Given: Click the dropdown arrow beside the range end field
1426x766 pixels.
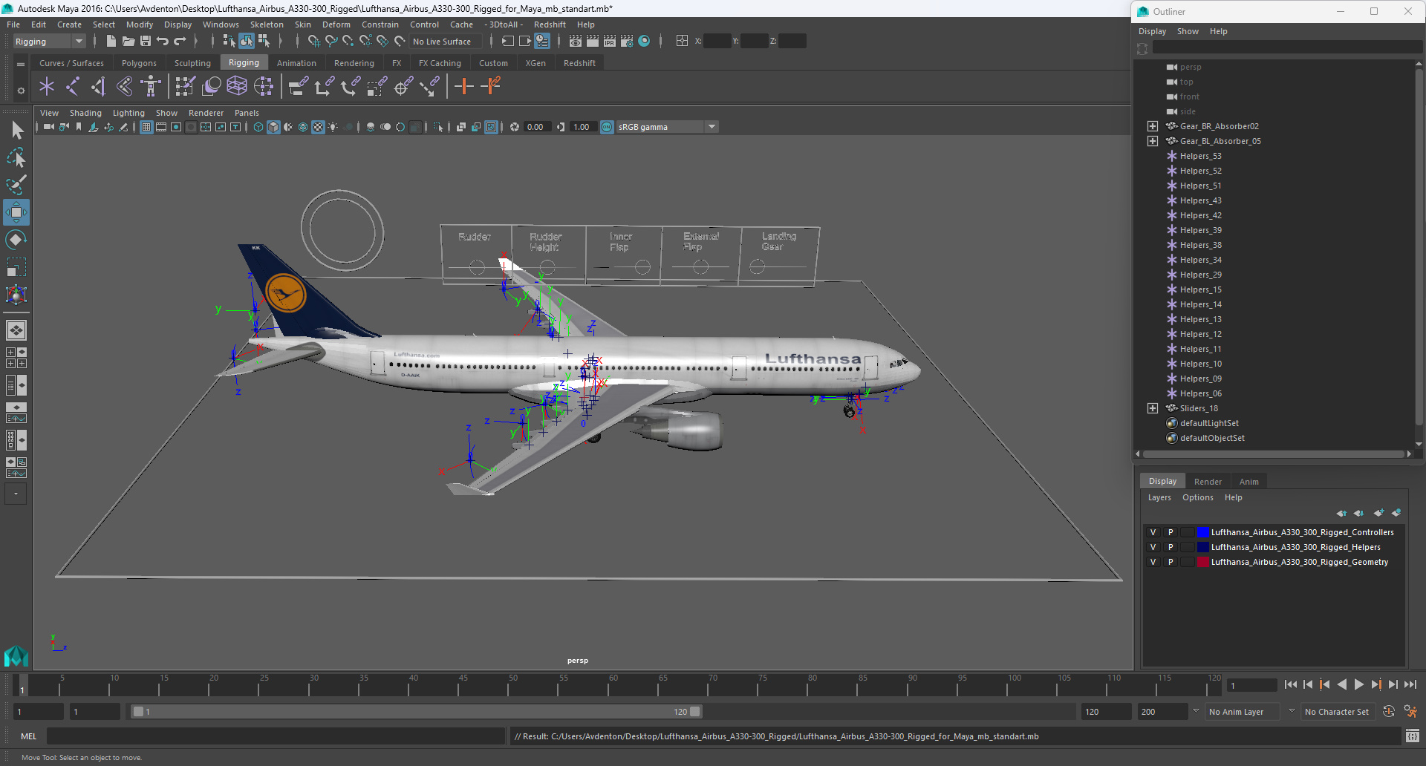Looking at the screenshot, I should point(1196,711).
